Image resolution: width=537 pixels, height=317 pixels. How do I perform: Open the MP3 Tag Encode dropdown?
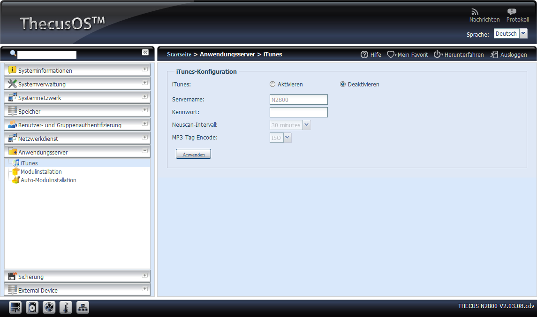287,138
